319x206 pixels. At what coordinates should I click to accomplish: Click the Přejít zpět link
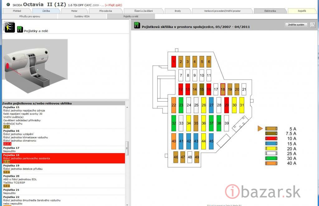(114, 5)
